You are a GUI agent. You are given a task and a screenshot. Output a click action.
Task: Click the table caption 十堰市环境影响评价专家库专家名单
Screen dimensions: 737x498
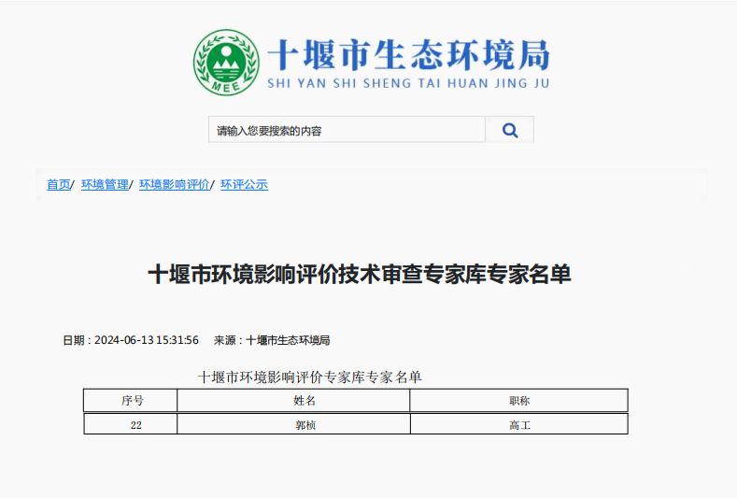point(310,377)
